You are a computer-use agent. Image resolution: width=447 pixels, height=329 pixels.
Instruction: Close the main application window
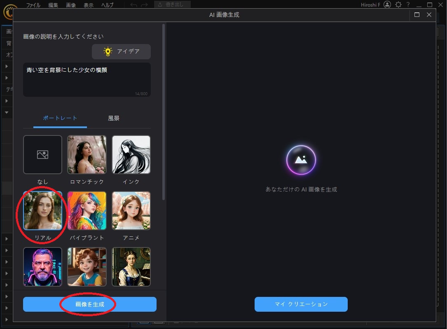[440, 5]
